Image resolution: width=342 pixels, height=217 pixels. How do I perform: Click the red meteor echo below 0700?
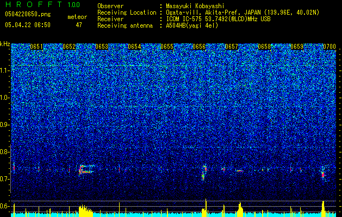coord(323,174)
